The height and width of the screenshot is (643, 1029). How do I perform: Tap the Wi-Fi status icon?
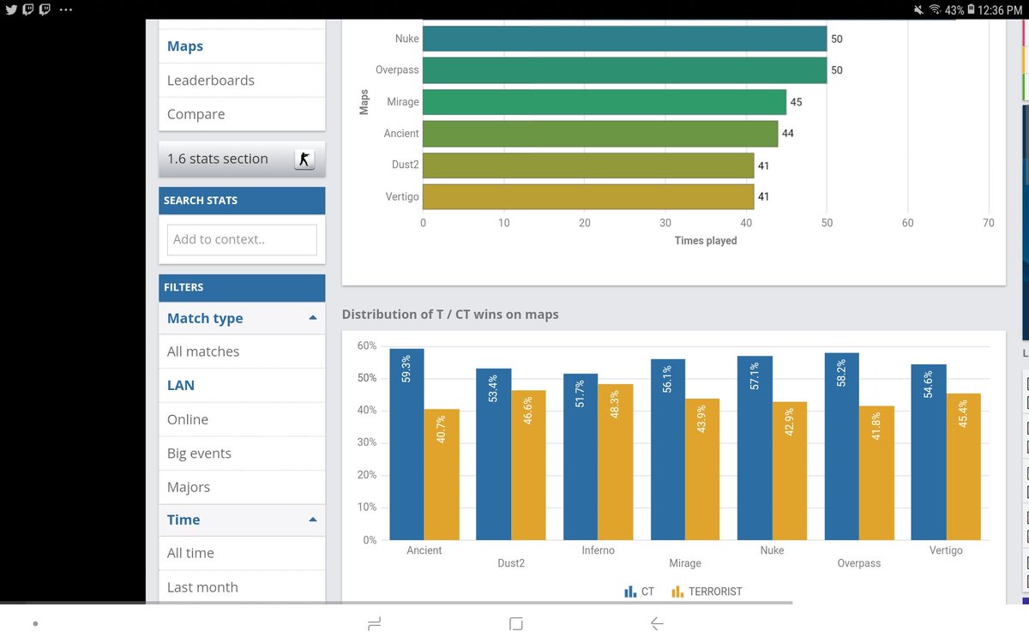coord(934,9)
